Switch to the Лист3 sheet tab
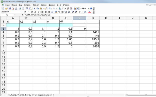This screenshot has height=97, width=156. pyautogui.click(x=20, y=95)
